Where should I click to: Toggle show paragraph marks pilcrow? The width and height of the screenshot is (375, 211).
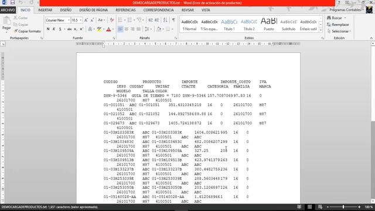(173, 20)
